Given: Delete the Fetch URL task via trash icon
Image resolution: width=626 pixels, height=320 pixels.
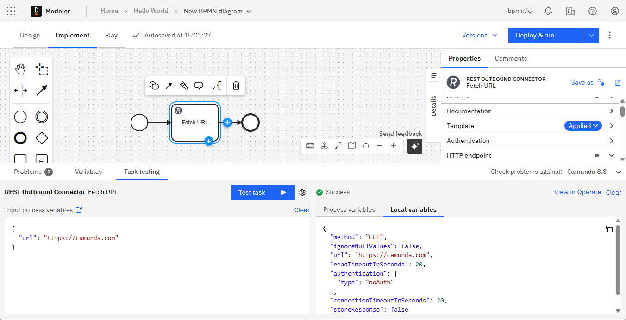Looking at the screenshot, I should 236,86.
